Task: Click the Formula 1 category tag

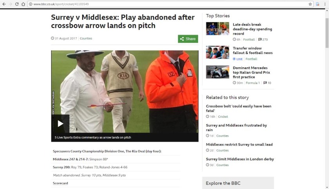Action: [253, 83]
